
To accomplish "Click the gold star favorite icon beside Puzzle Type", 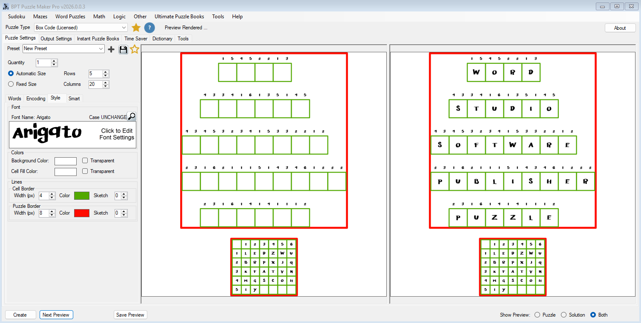I will point(136,28).
